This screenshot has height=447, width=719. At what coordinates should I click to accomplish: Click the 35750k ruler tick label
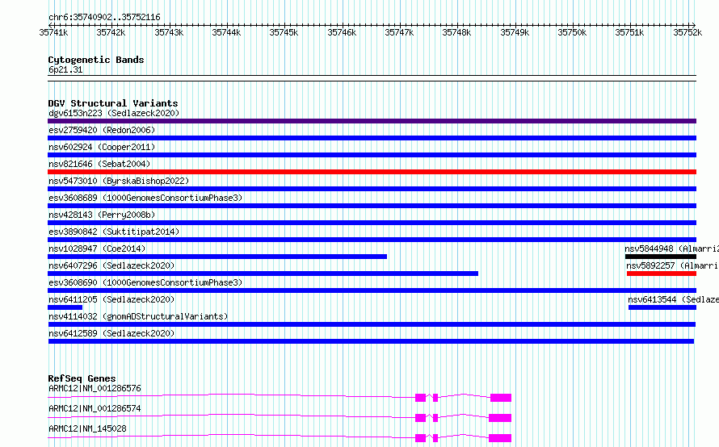[x=572, y=32]
